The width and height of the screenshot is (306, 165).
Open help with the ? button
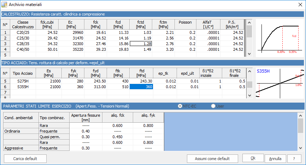294,159
